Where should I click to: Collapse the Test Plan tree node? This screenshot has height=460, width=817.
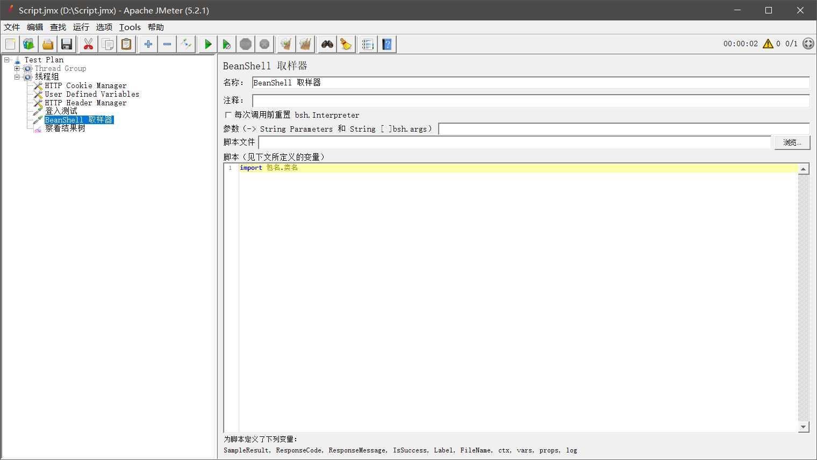click(7, 60)
